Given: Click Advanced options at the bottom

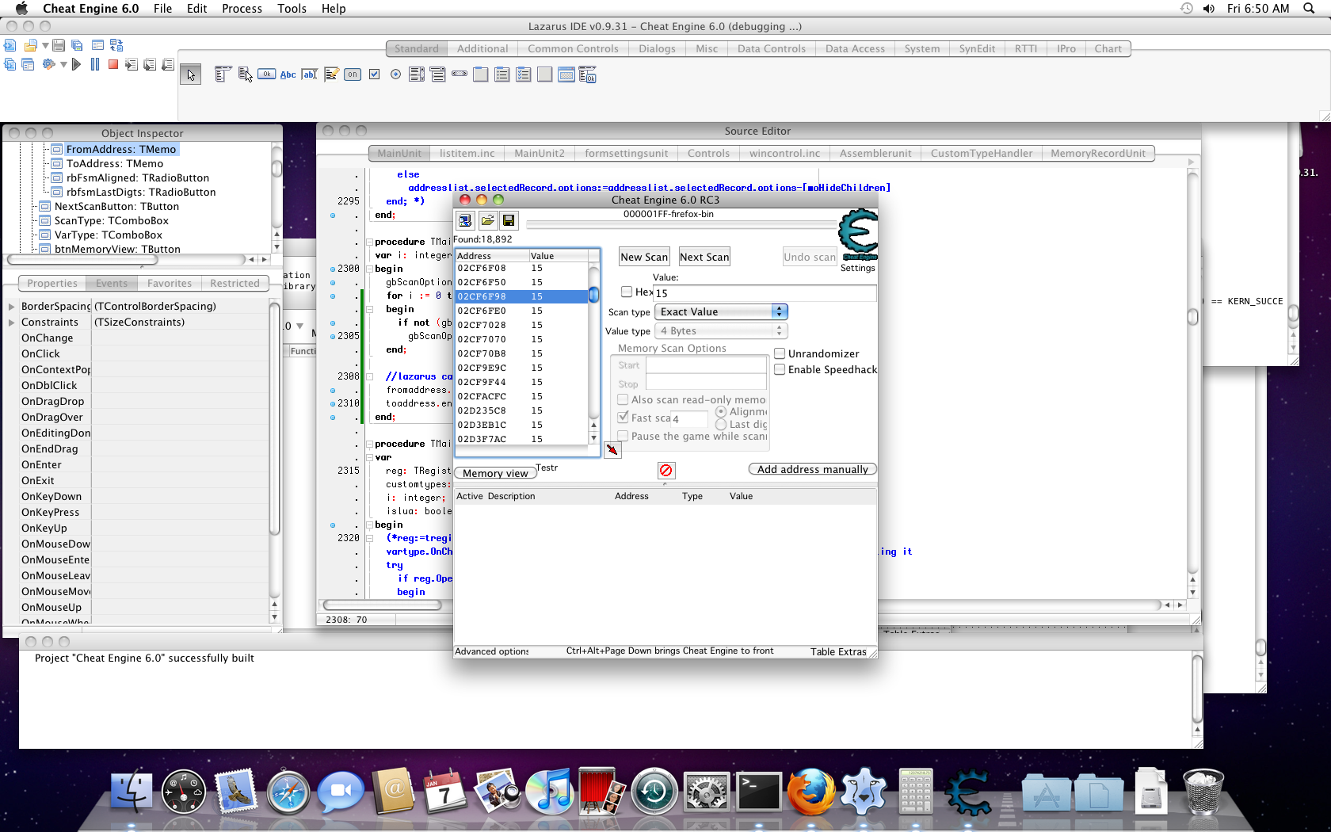Looking at the screenshot, I should (x=492, y=651).
